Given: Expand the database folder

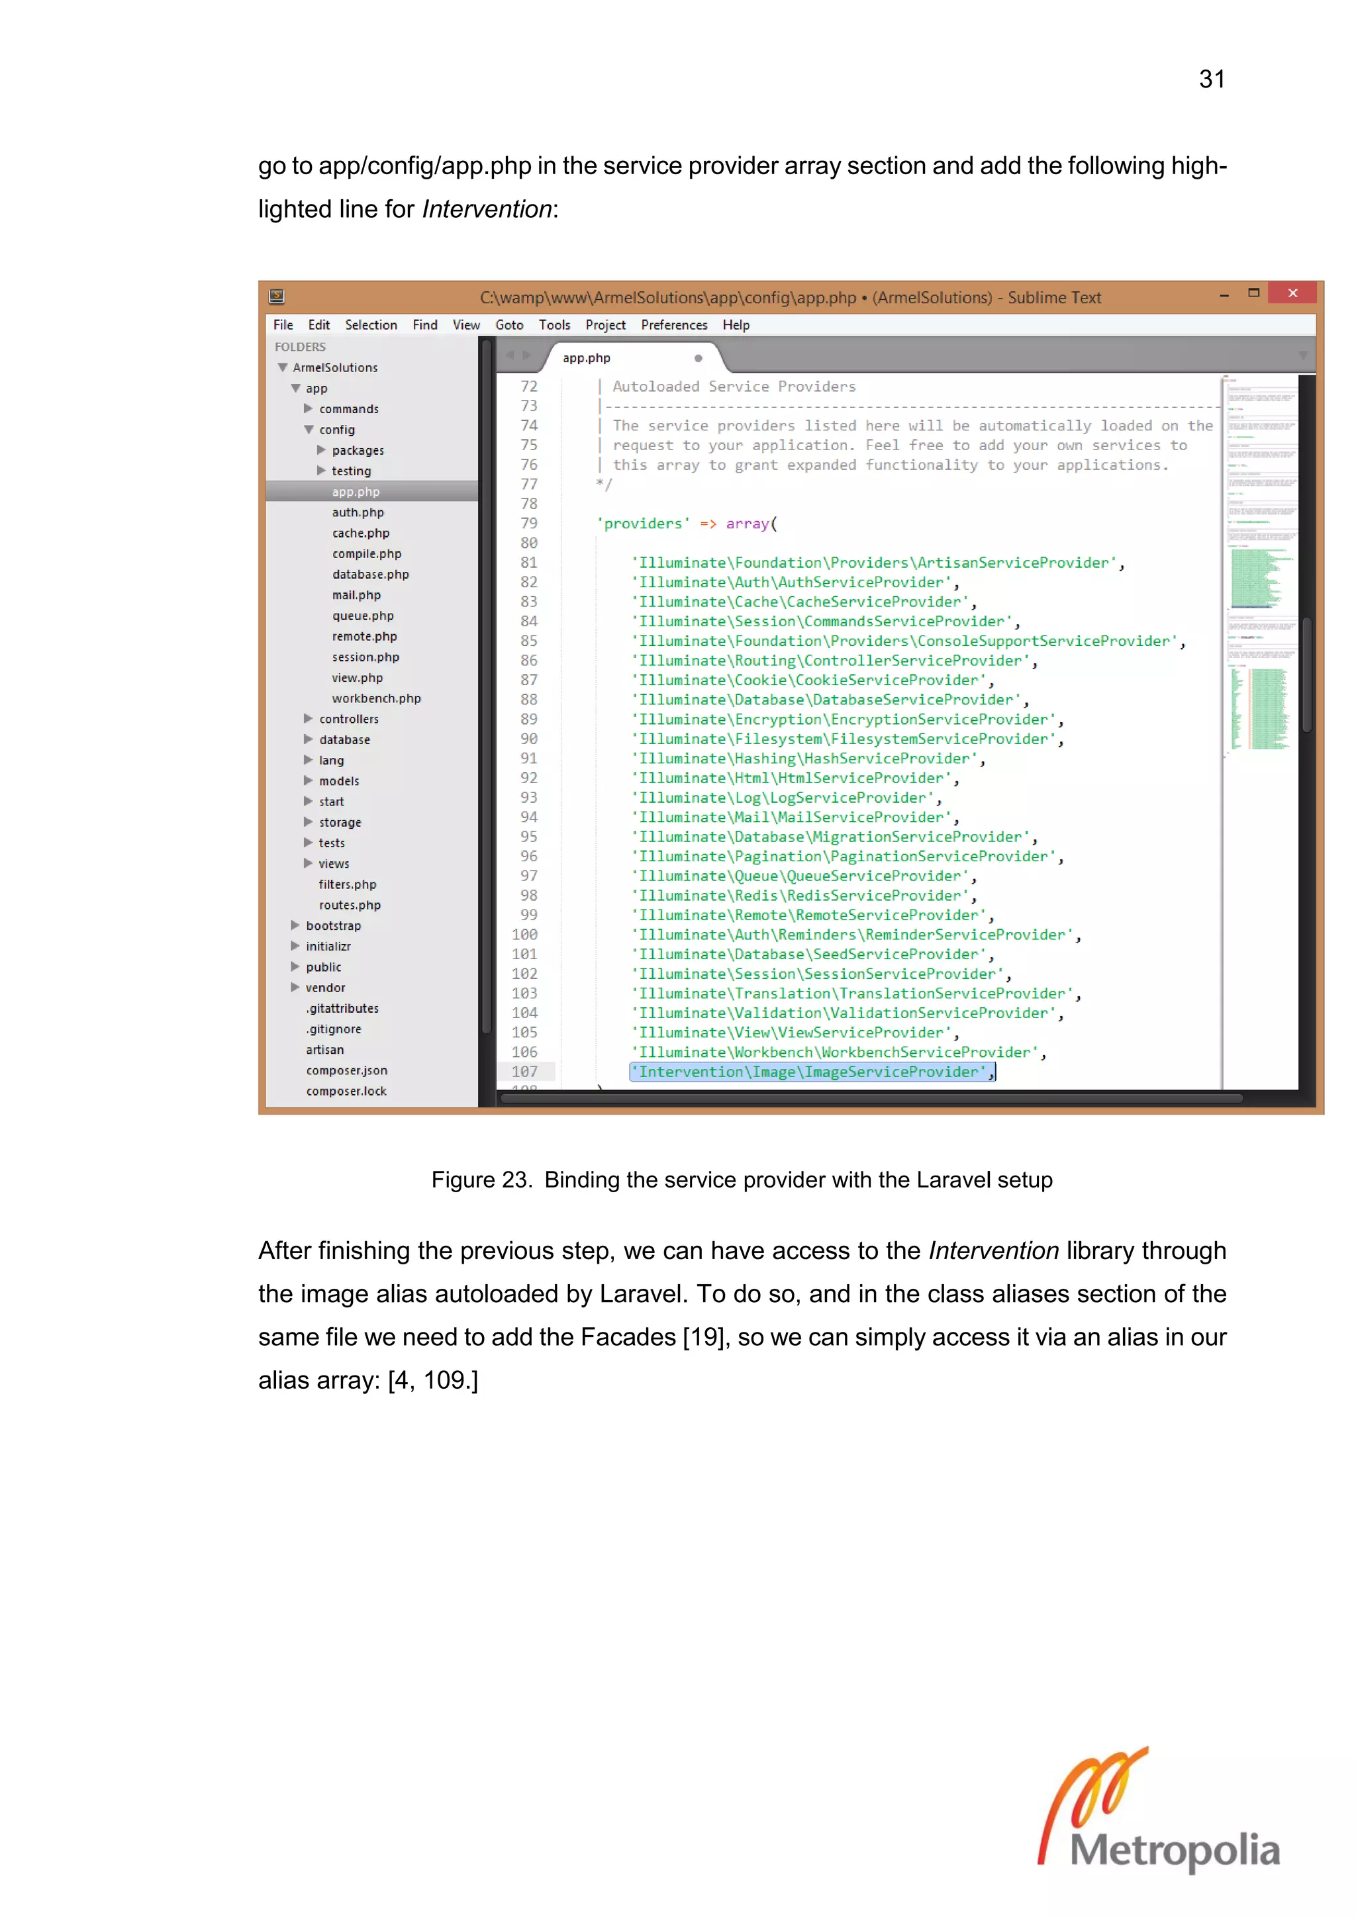Looking at the screenshot, I should click(308, 740).
